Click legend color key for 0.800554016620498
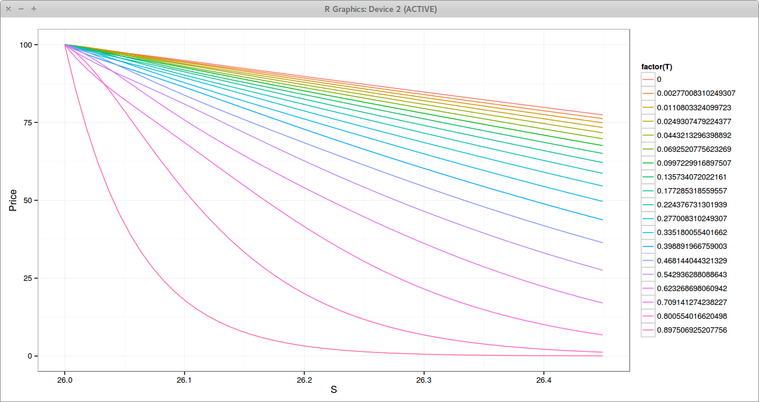The height and width of the screenshot is (402, 759). click(x=648, y=316)
